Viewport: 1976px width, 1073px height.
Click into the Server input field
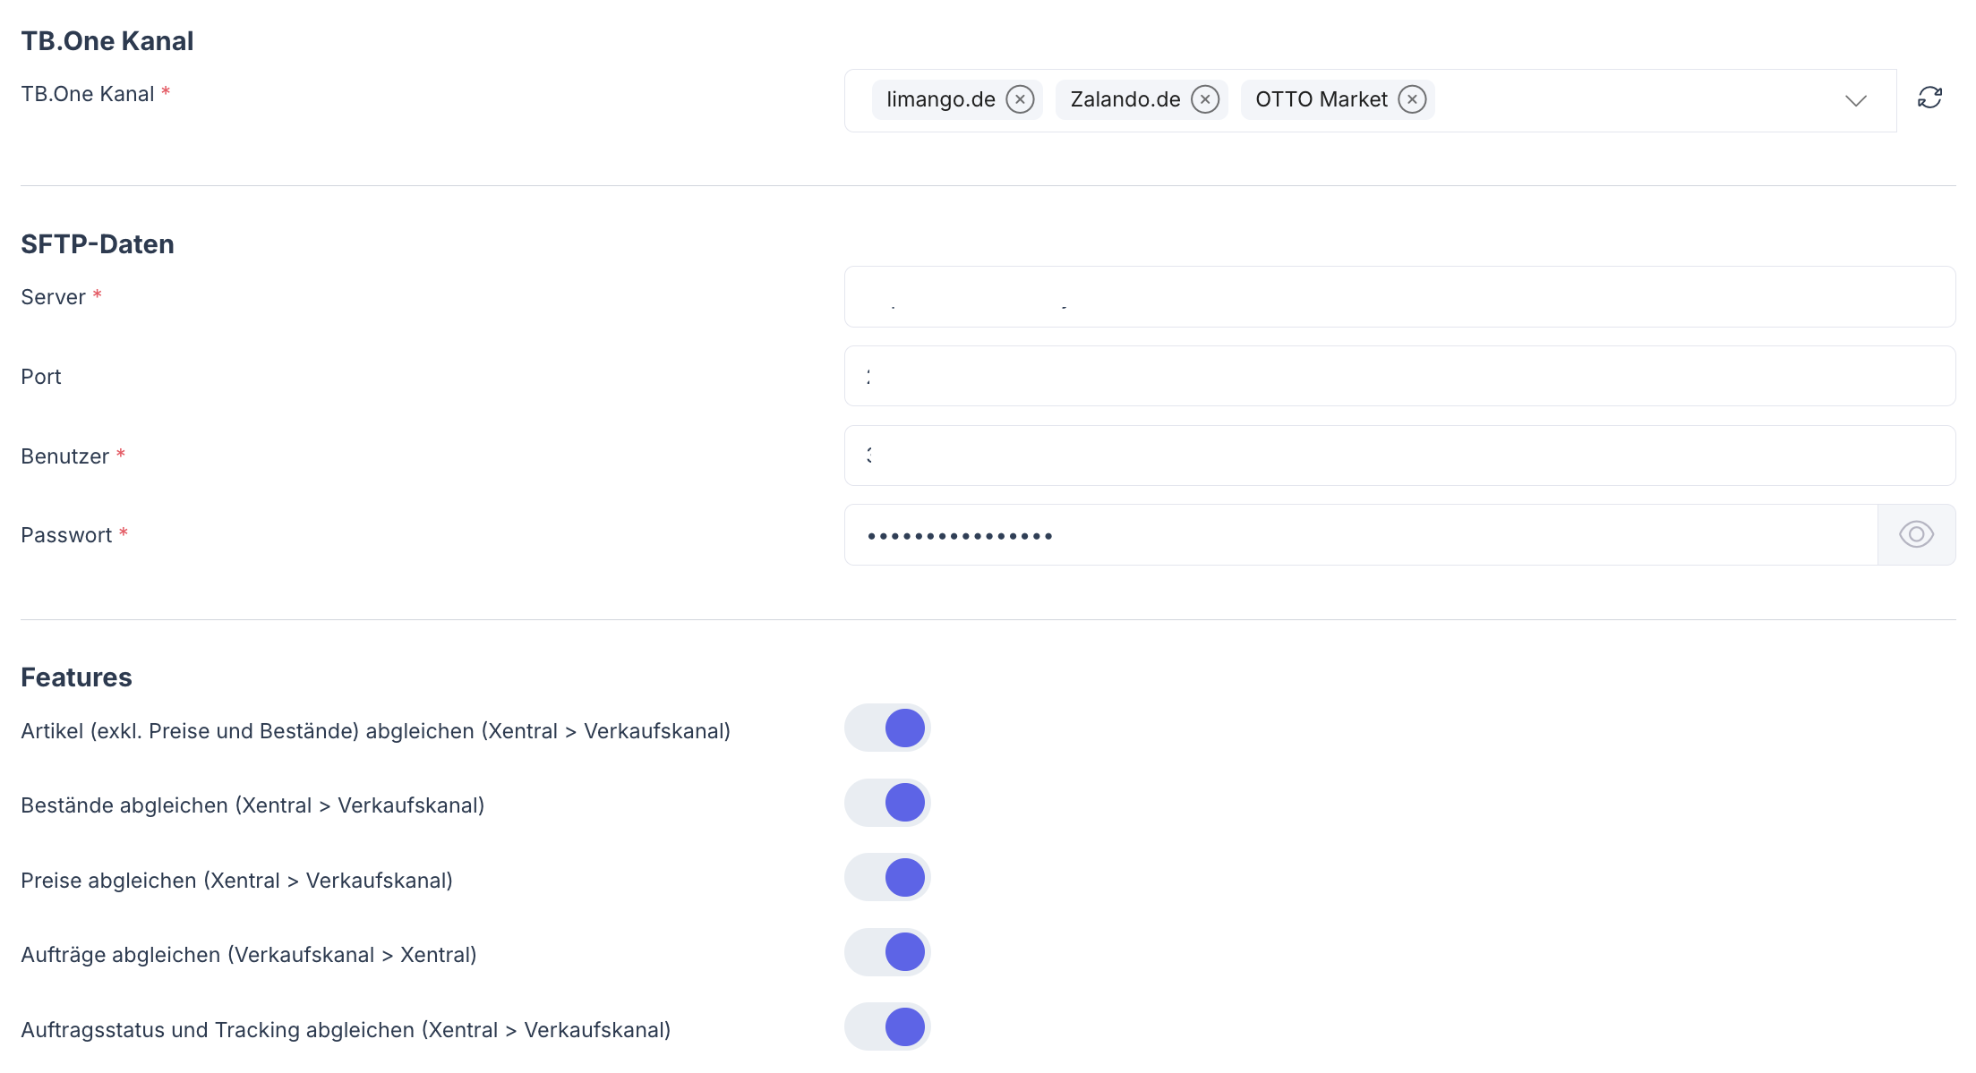coord(1522,297)
